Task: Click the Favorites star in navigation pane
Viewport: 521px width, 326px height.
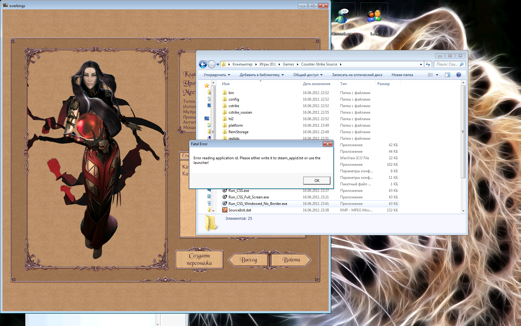Action: pyautogui.click(x=207, y=85)
